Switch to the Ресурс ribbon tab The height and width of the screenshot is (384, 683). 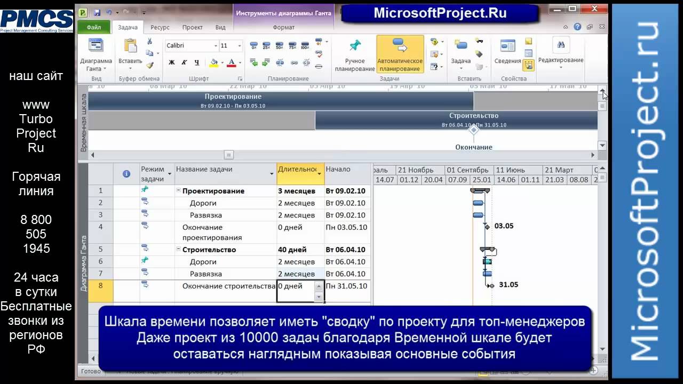point(160,27)
